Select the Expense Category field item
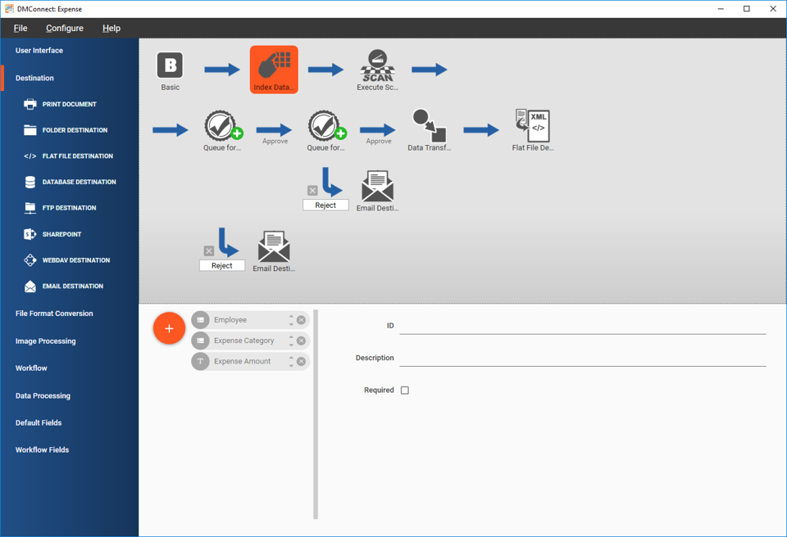 (x=244, y=341)
